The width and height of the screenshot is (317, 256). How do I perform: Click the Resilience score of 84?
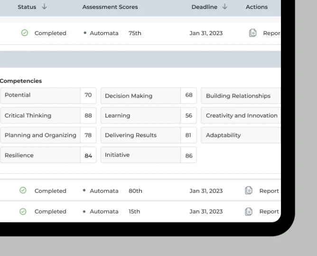(88, 155)
